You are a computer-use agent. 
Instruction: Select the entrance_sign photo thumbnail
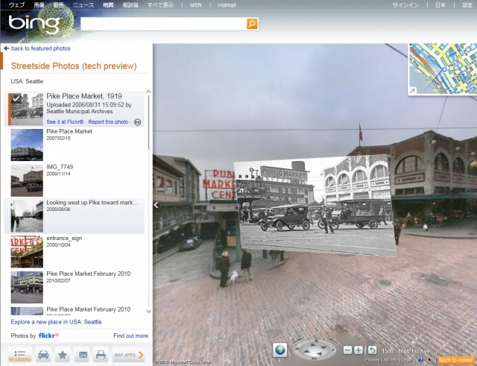pos(27,252)
